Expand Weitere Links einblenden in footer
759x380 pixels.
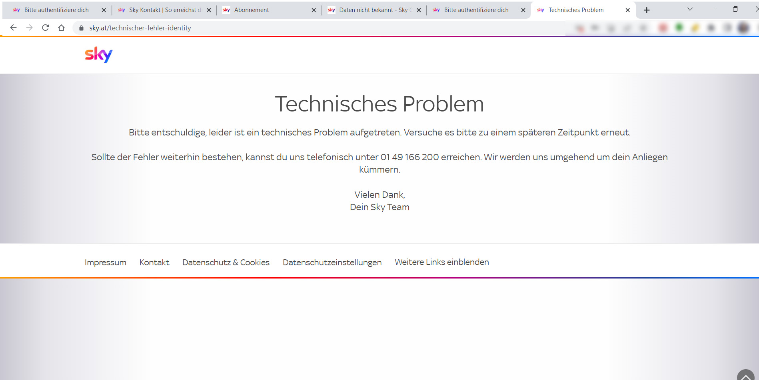(x=441, y=262)
